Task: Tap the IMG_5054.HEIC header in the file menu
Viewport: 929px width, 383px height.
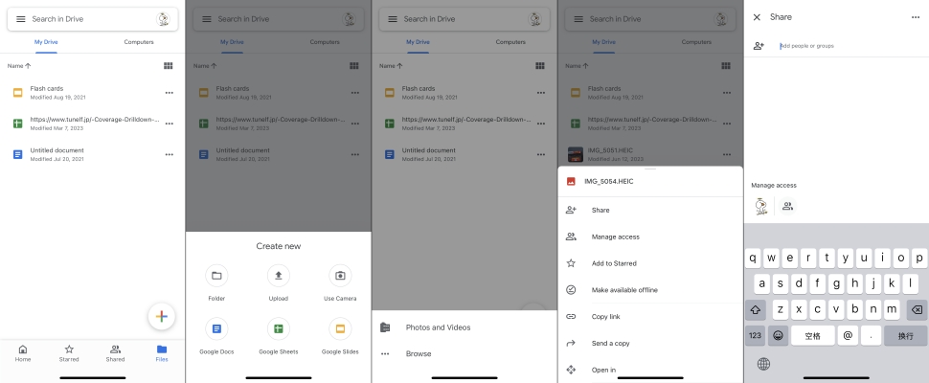Action: click(650, 182)
